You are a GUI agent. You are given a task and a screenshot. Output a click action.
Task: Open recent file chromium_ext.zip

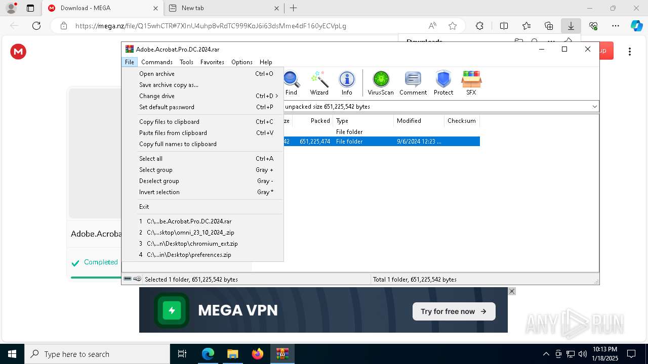pos(202,244)
